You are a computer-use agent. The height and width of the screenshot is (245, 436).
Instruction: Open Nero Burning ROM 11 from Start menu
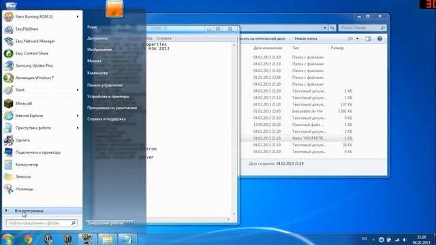coord(42,16)
